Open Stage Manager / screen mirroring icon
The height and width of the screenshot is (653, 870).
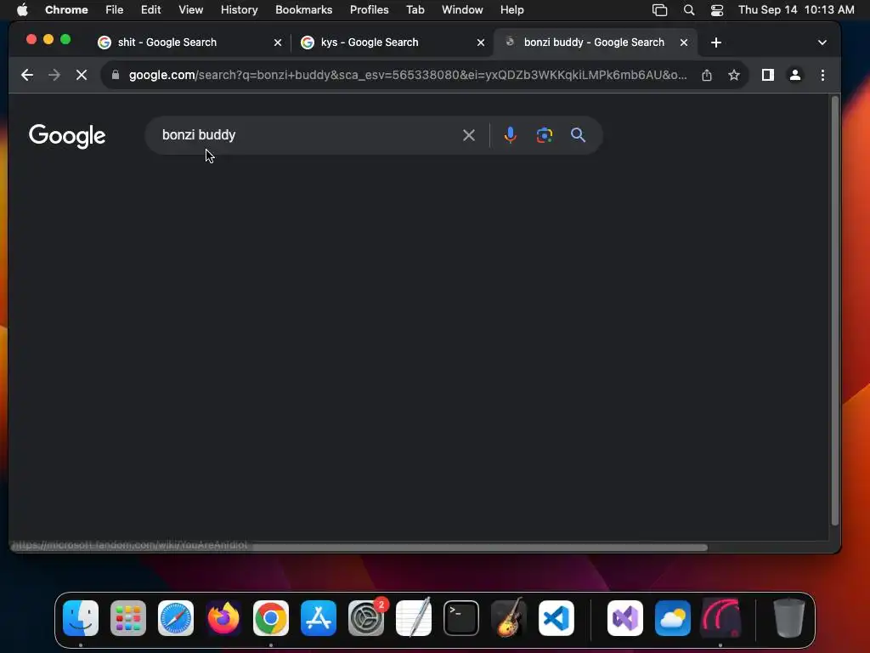659,10
